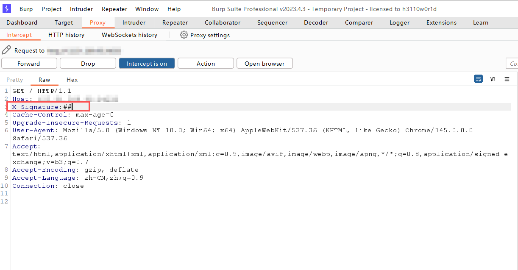
Task: Go to the Sequencer tab
Action: 272,22
